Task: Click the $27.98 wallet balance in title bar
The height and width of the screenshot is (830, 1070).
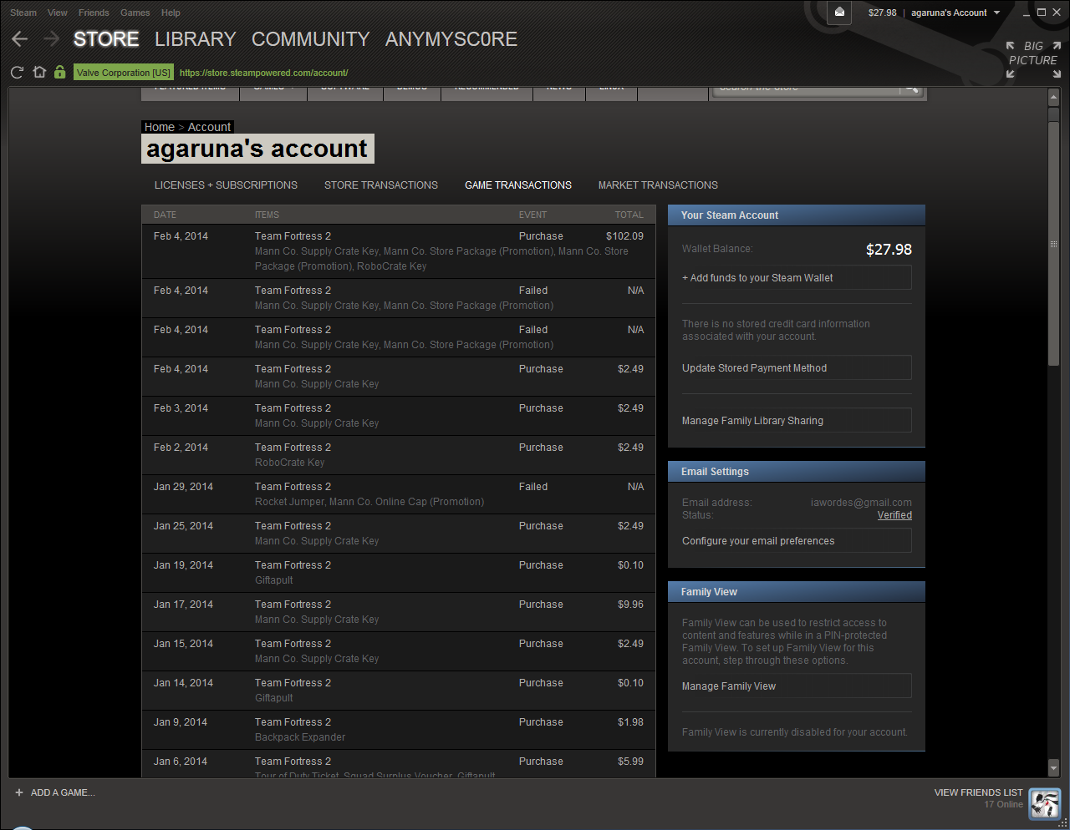Action: pos(882,13)
